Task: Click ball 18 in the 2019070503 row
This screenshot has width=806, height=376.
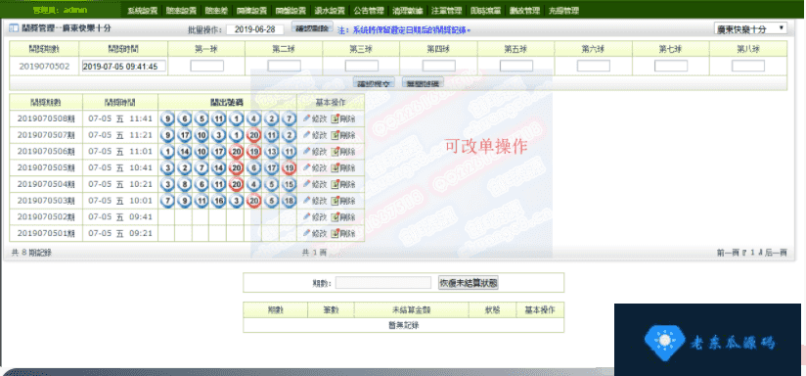Action: [x=289, y=201]
